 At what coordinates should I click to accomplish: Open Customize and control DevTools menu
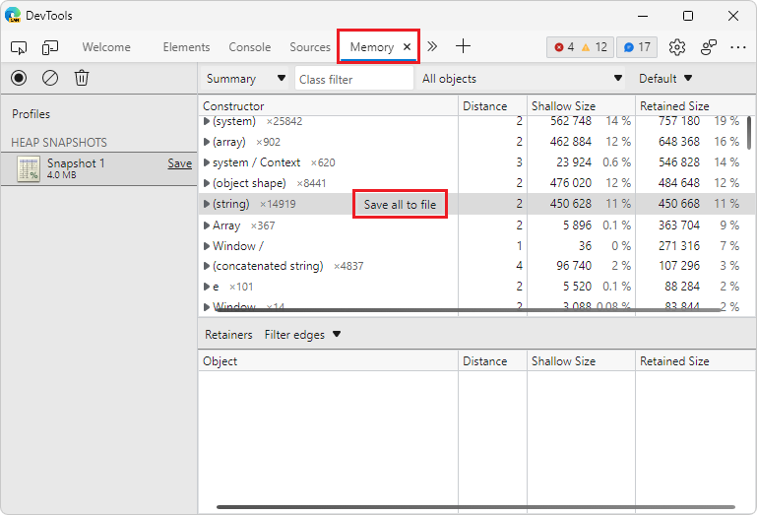[738, 47]
